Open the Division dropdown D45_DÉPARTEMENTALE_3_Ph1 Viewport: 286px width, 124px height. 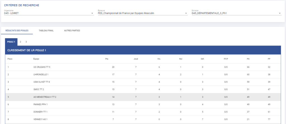point(237,13)
